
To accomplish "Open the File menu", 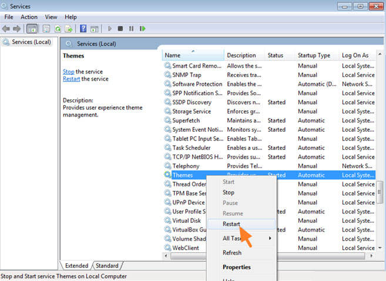I will click(x=9, y=17).
